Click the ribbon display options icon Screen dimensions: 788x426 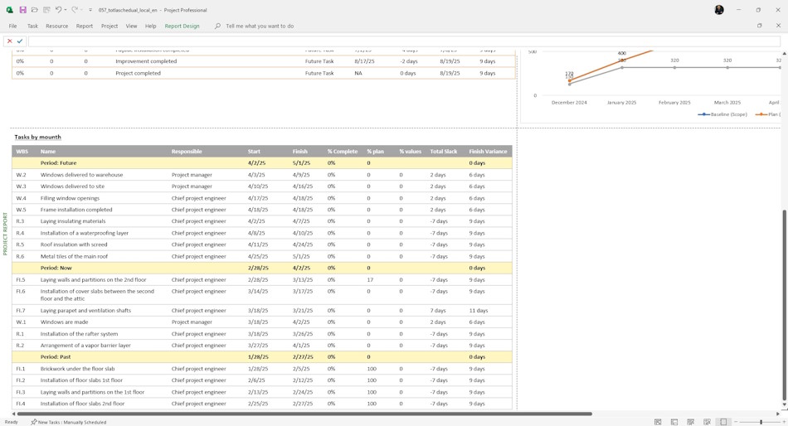(759, 26)
